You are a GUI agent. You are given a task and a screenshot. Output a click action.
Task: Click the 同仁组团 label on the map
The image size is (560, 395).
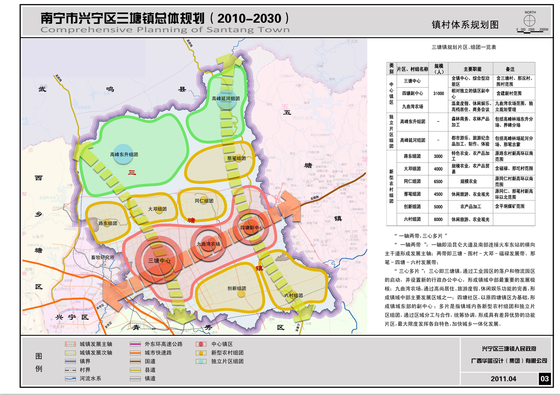(204, 201)
